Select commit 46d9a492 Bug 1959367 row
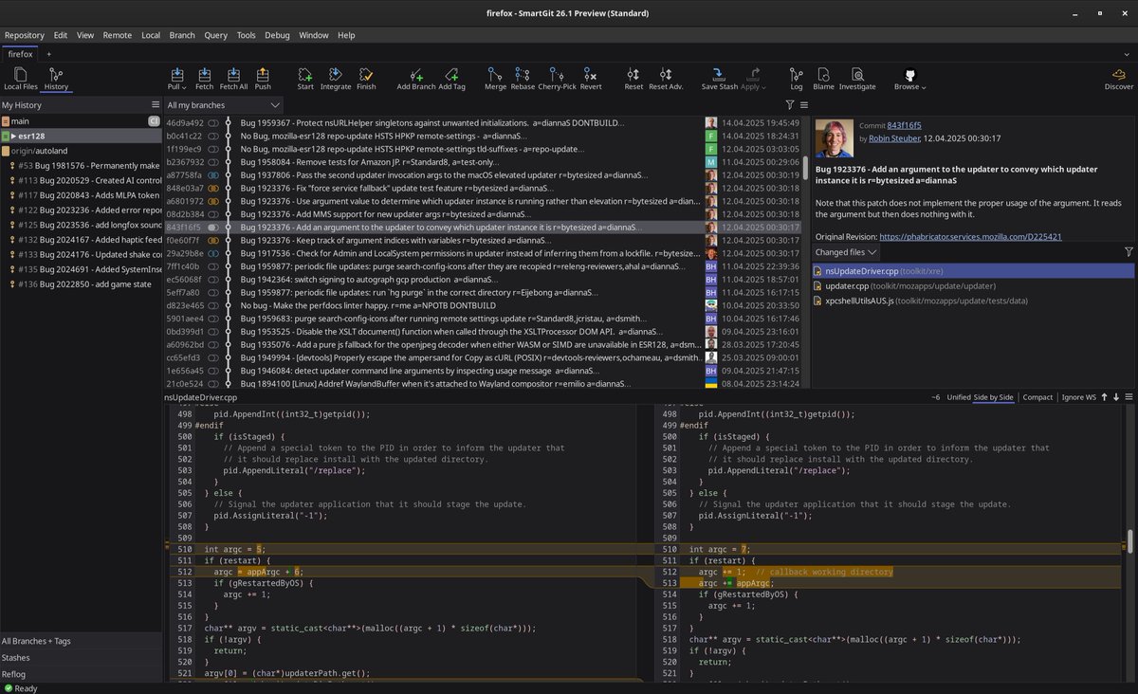The width and height of the screenshot is (1138, 694). tap(483, 122)
